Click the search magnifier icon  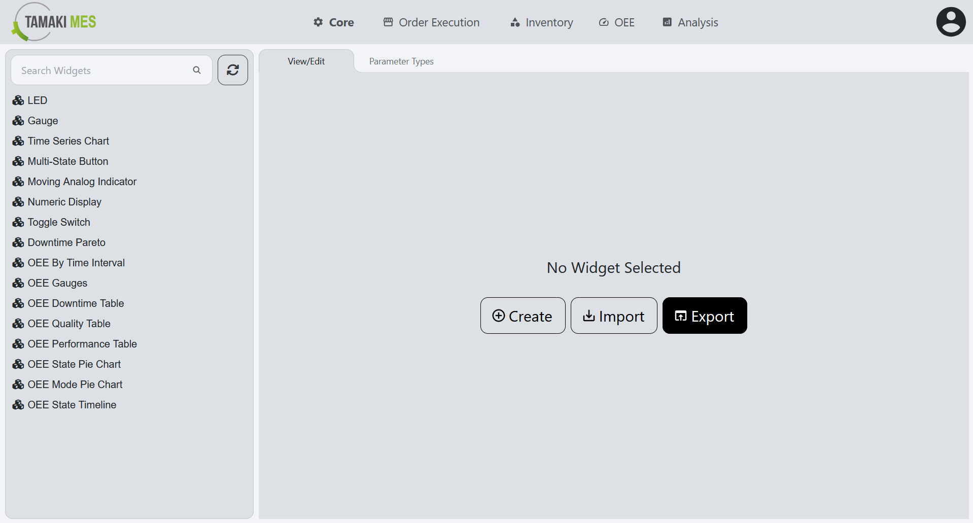point(197,70)
